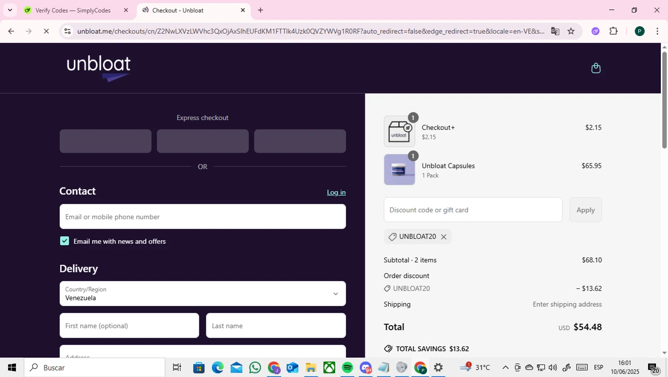This screenshot has height=377, width=668.
Task: Open Microsoft Edge from the taskbar
Action: click(x=218, y=368)
